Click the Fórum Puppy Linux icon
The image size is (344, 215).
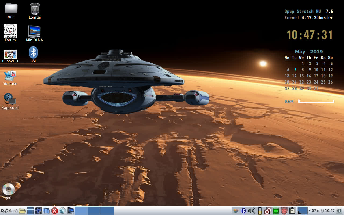[10, 33]
